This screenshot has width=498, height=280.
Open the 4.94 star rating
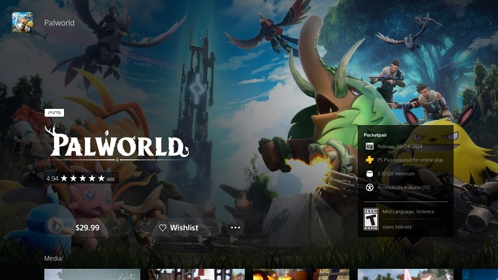point(80,179)
